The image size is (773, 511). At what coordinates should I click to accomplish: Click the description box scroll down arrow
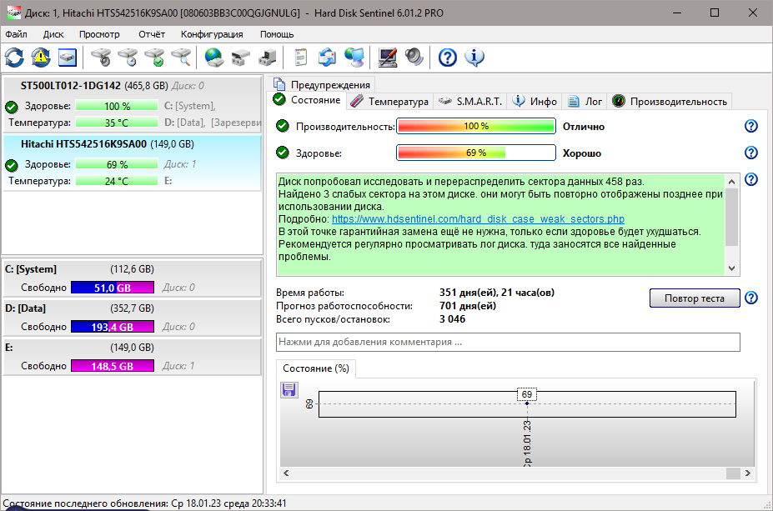pos(731,268)
